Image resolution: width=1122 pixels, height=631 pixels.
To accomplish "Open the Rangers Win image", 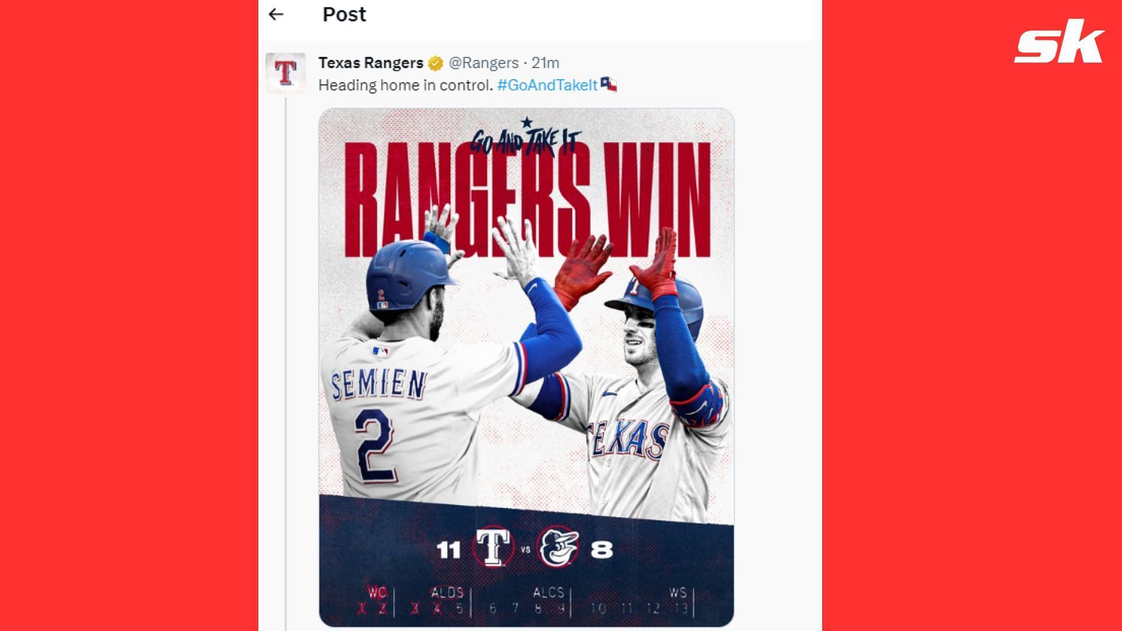I will (x=526, y=367).
